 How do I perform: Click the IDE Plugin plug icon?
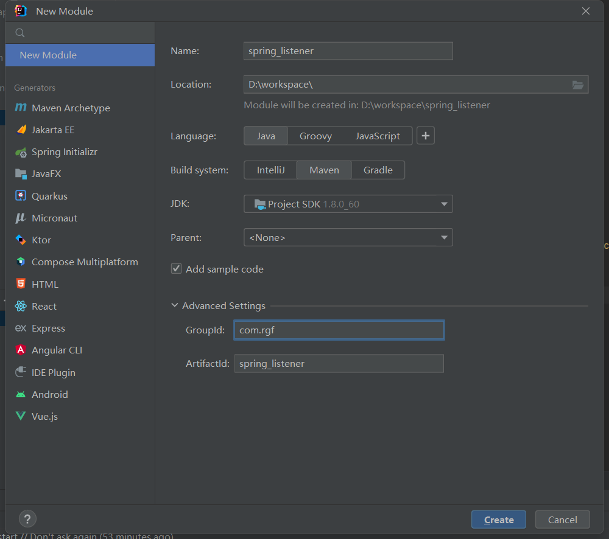click(21, 372)
